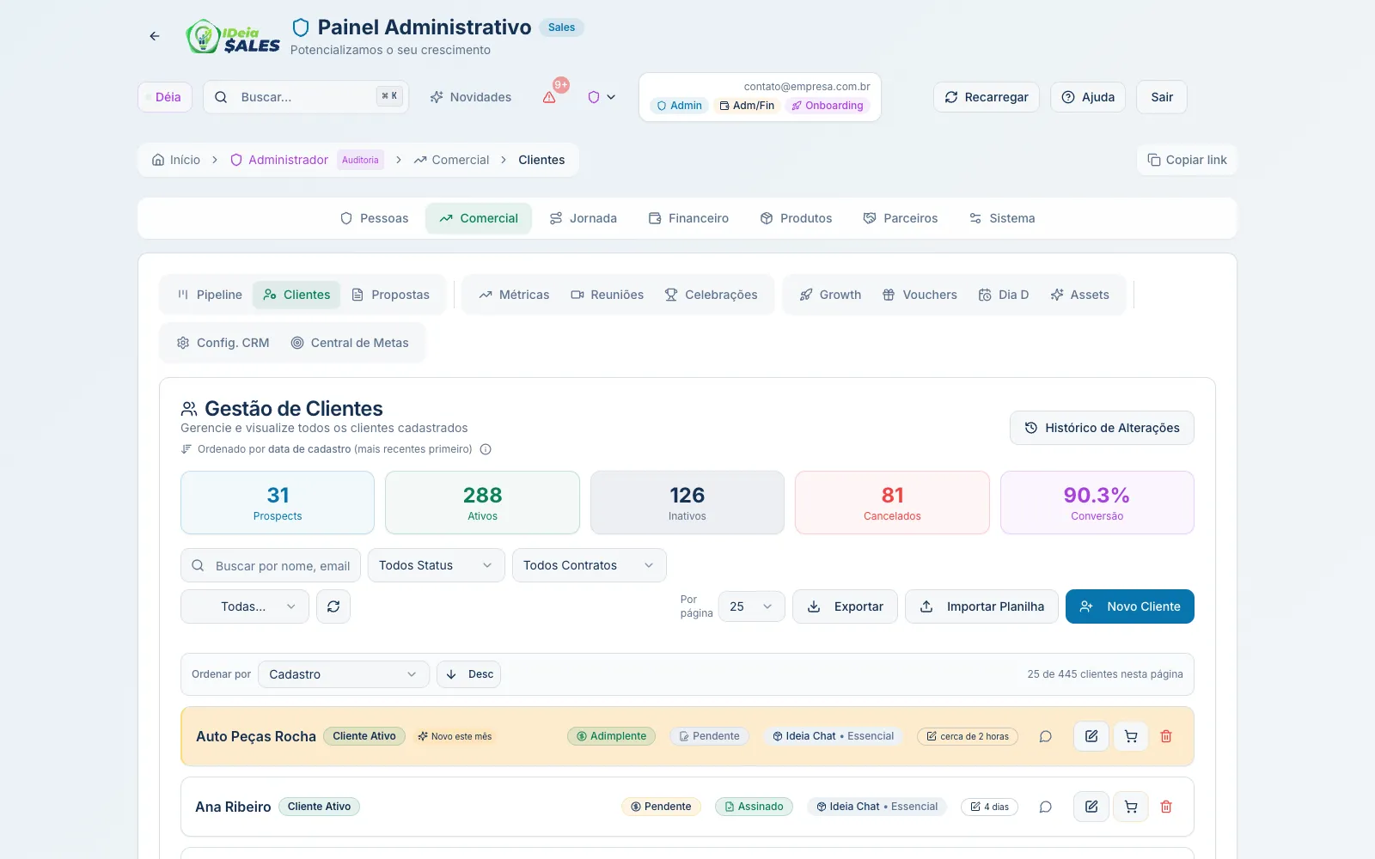
Task: Click the Onboarding role badge
Action: click(x=828, y=106)
